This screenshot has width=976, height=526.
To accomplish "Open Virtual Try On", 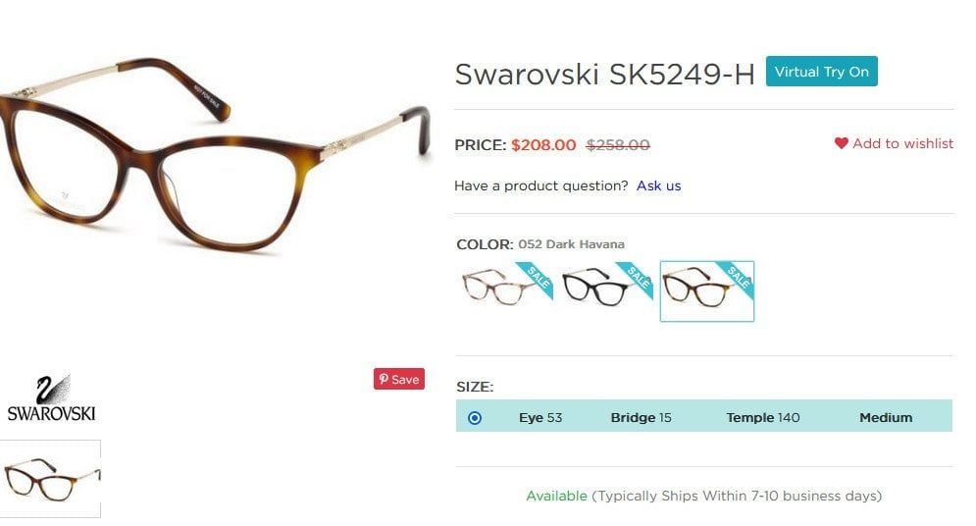I will click(822, 72).
